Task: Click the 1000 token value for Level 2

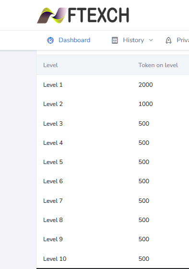Action: point(145,104)
